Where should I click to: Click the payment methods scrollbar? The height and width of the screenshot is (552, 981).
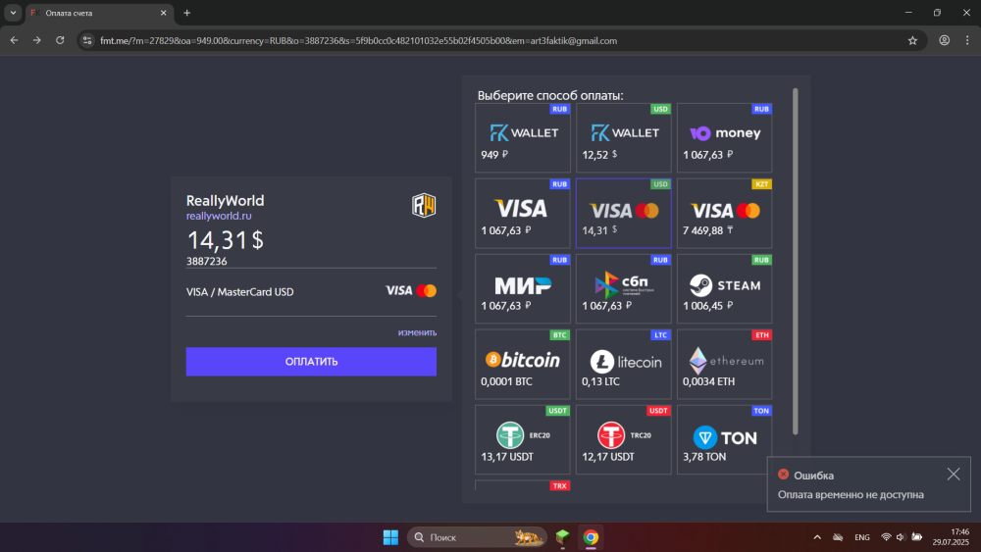pyautogui.click(x=796, y=262)
